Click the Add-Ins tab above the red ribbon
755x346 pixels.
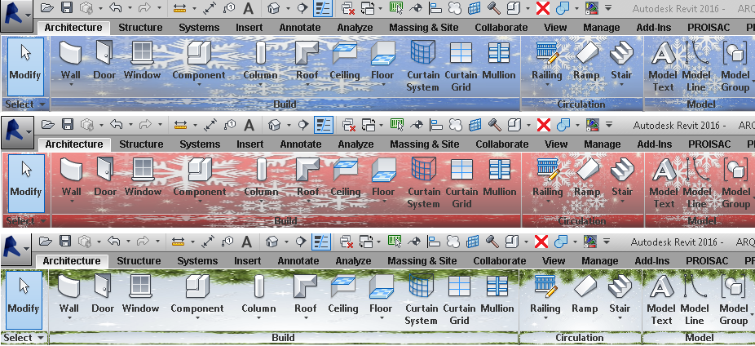tap(655, 144)
